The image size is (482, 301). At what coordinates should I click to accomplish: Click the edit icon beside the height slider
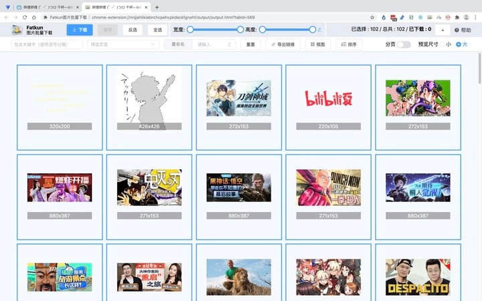(x=319, y=29)
